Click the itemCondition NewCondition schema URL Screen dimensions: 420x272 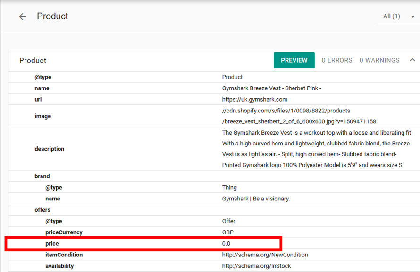[265, 255]
